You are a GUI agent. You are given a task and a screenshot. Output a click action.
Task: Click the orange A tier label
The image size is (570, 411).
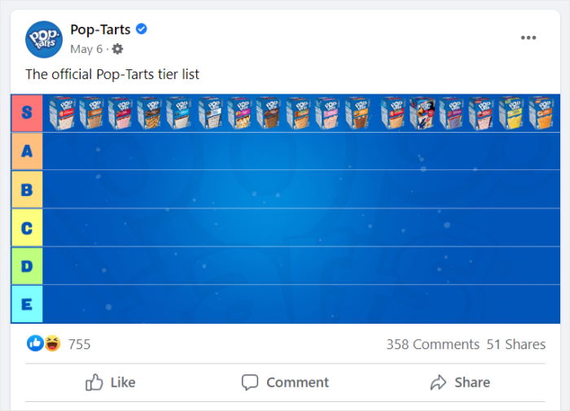pos(26,151)
